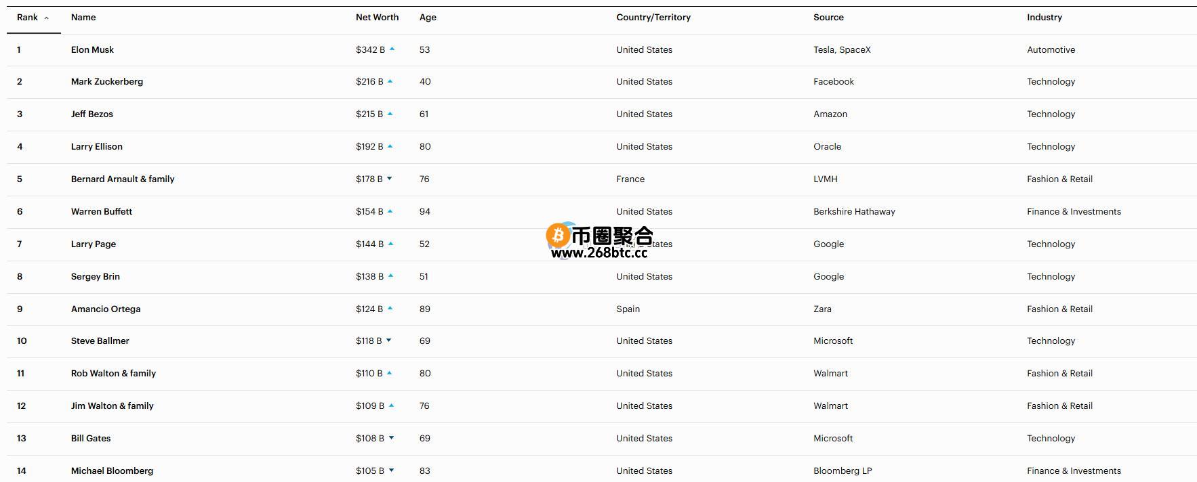Click the down arrow beside $118 B
The height and width of the screenshot is (482, 1197).
(388, 341)
